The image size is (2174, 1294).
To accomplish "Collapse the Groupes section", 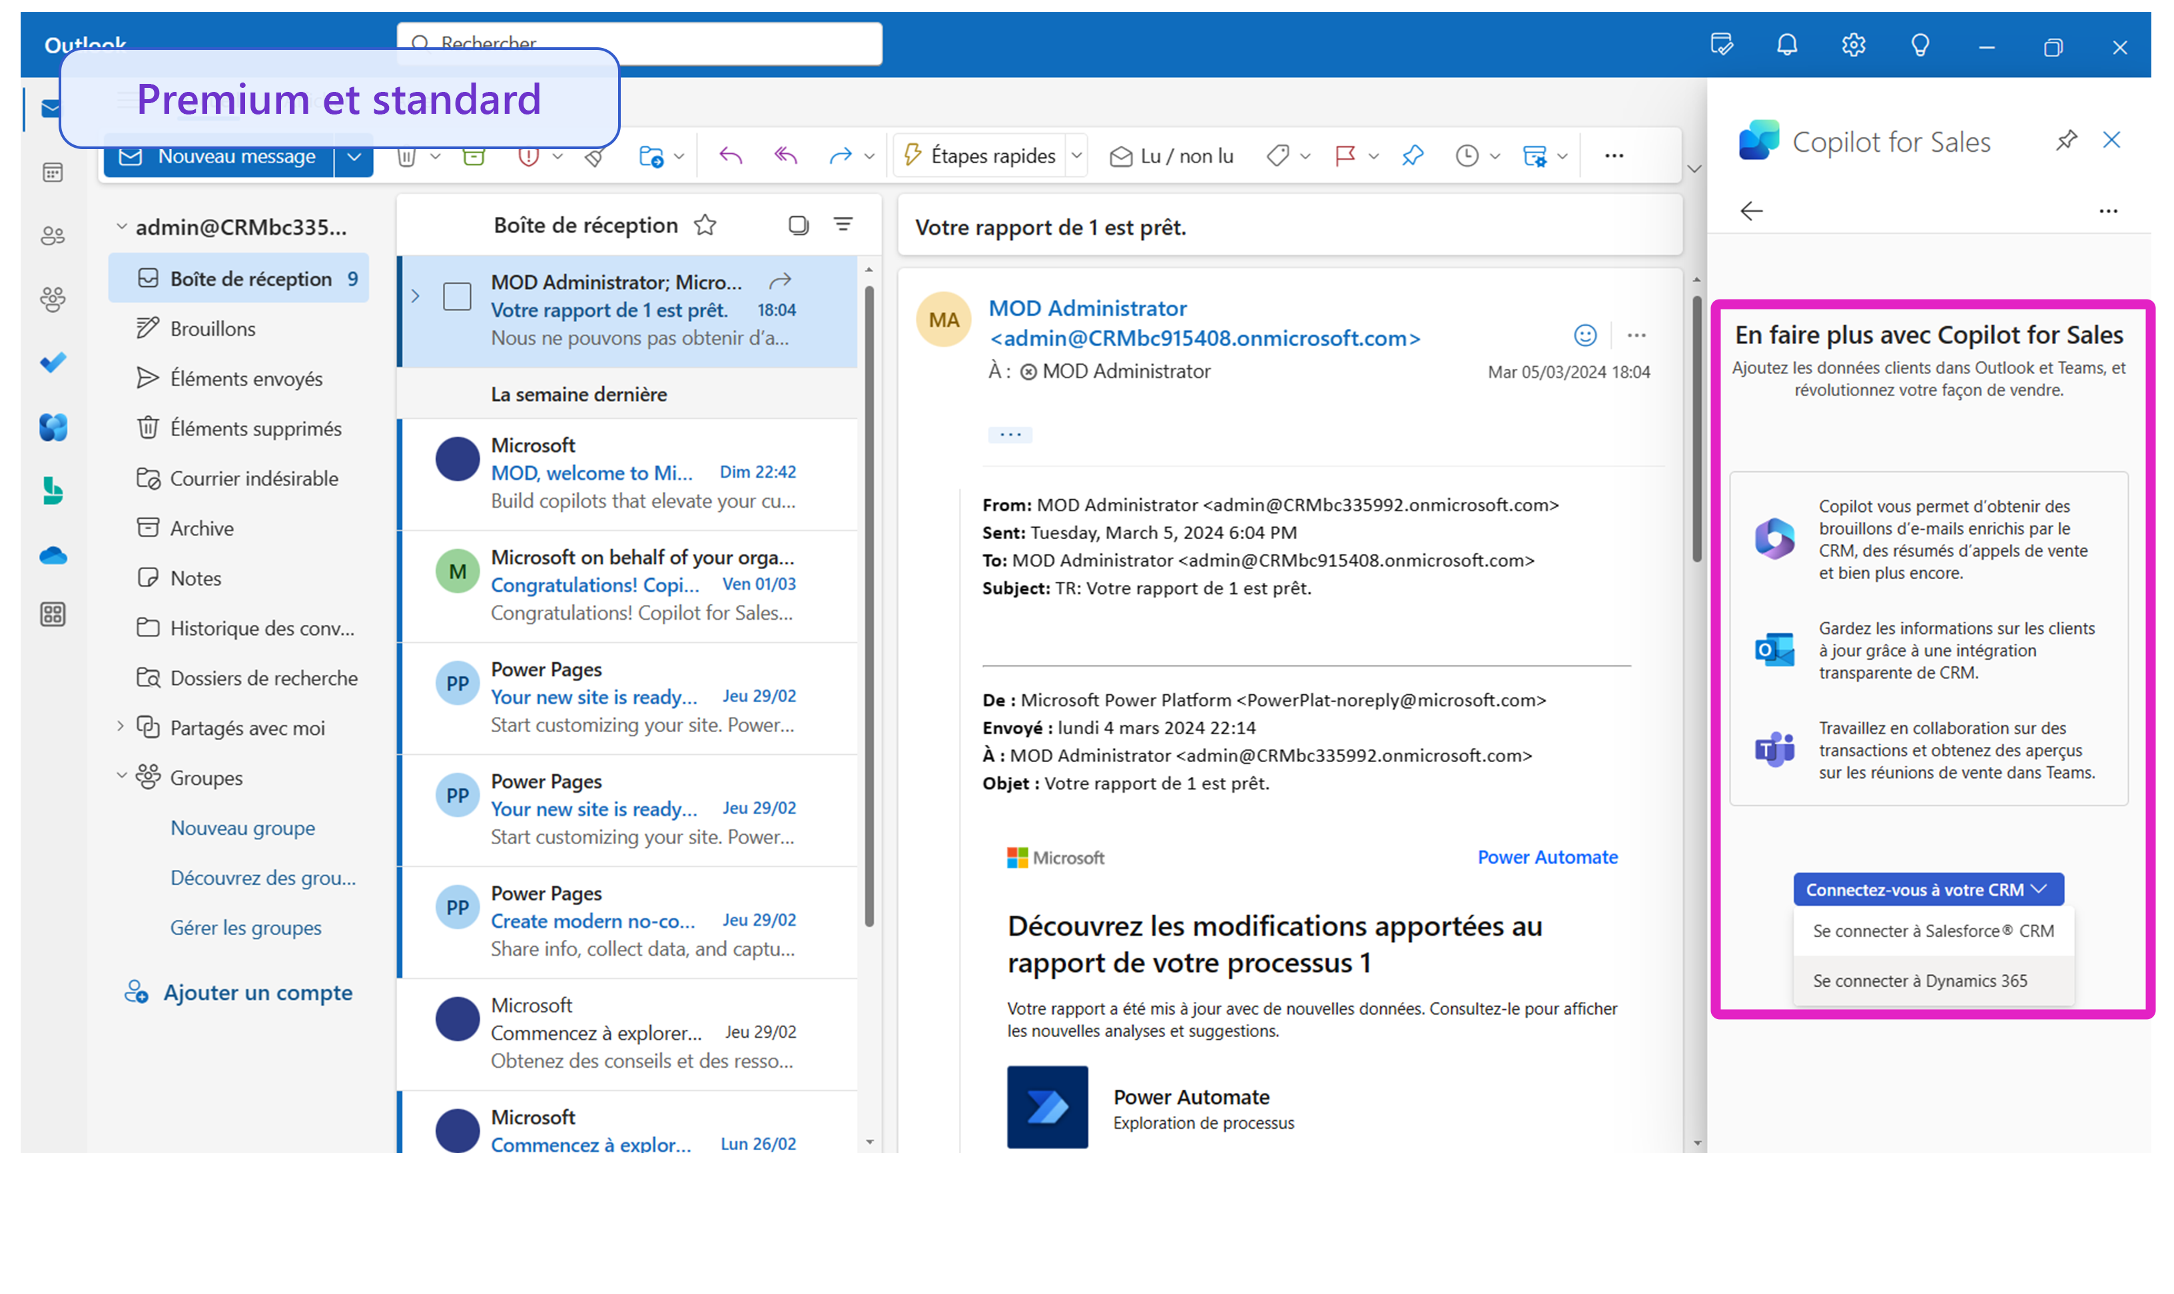I will [x=121, y=777].
